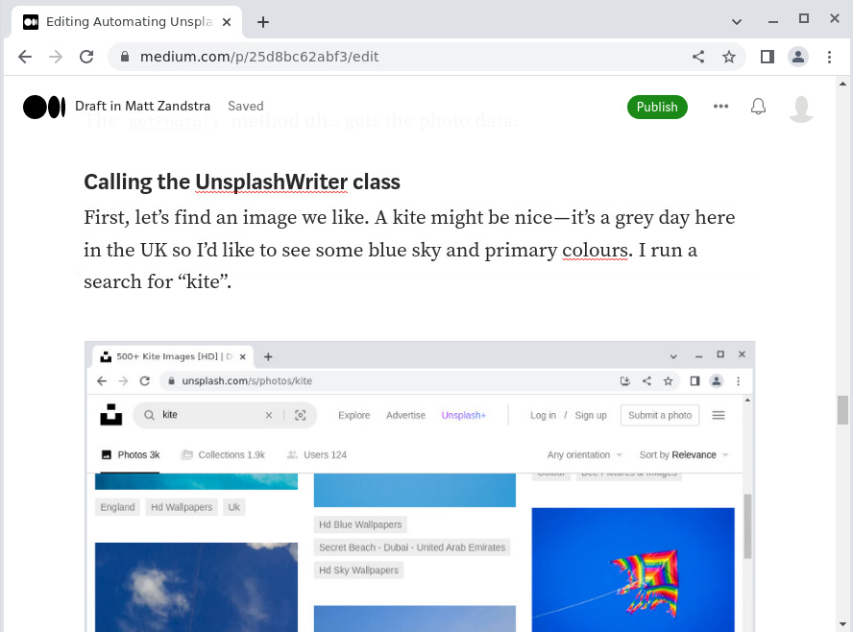Open Medium notifications bell
This screenshot has width=853, height=632.
click(x=758, y=107)
